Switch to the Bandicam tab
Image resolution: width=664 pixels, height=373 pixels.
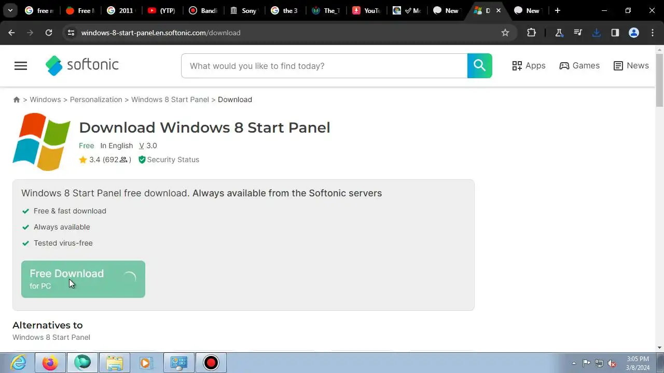[203, 10]
